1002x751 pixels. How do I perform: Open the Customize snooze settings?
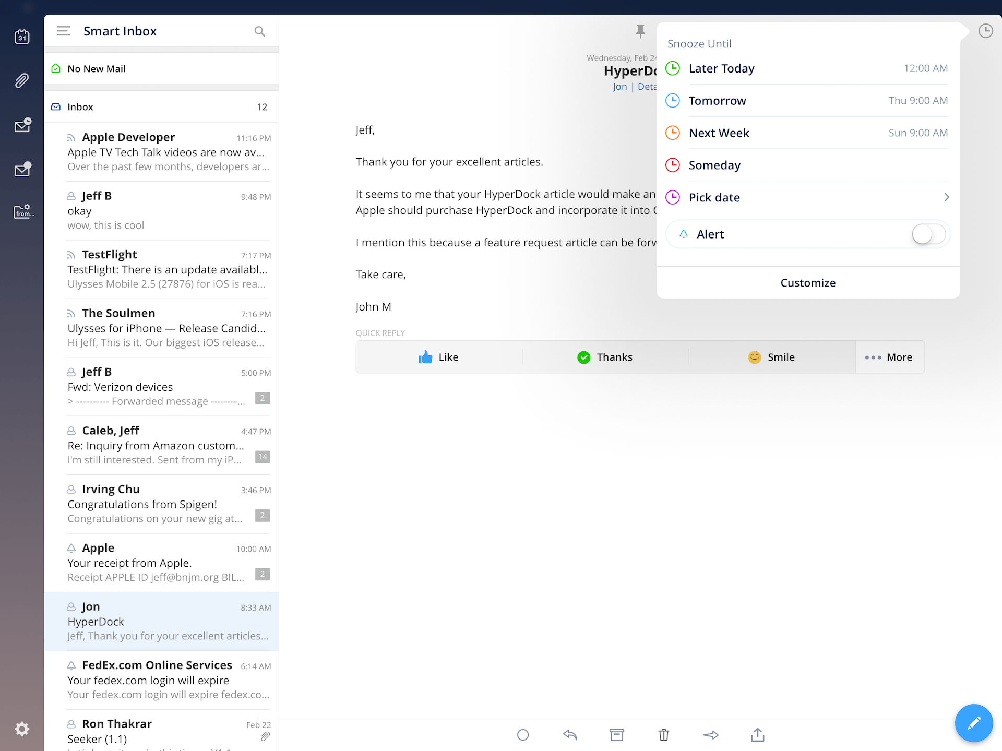coord(808,282)
